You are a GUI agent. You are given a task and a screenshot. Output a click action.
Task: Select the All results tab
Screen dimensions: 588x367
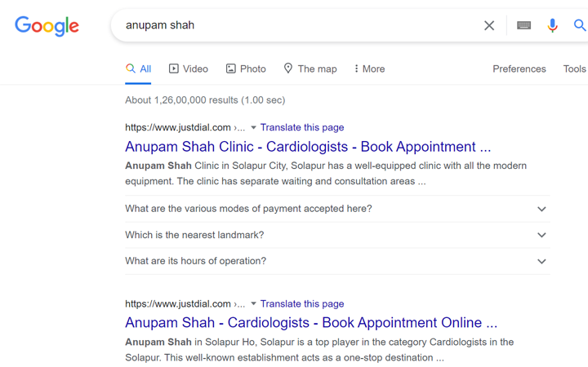(x=138, y=69)
